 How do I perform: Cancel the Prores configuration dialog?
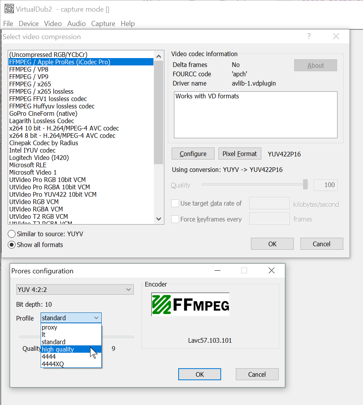(257, 374)
